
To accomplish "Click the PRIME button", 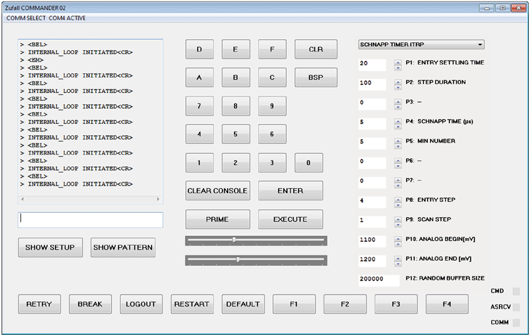I will [x=218, y=219].
